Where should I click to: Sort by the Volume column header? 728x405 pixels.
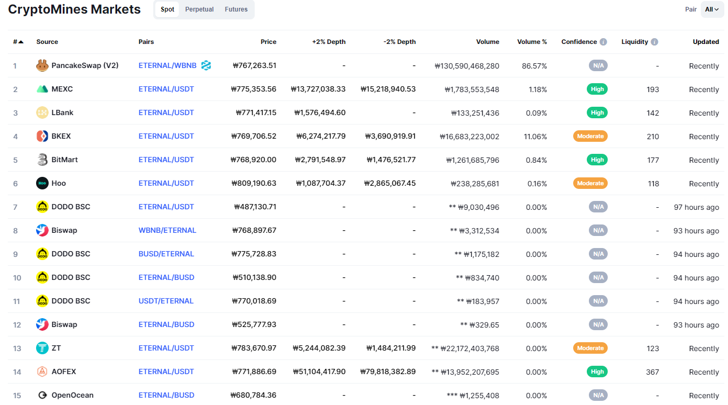pyautogui.click(x=488, y=42)
